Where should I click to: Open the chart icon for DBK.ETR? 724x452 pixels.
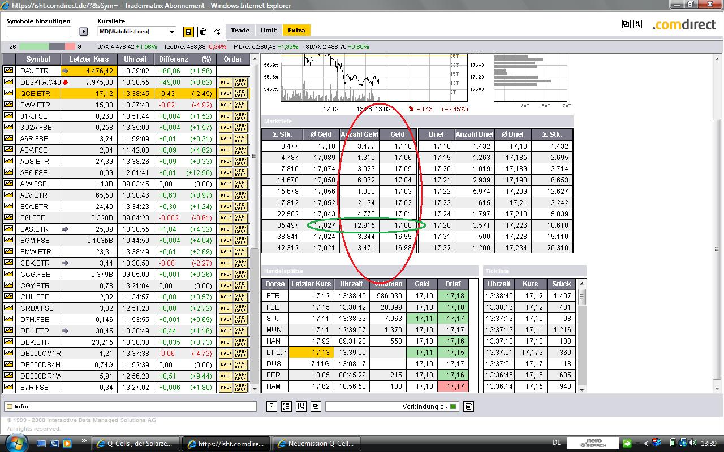(8, 342)
